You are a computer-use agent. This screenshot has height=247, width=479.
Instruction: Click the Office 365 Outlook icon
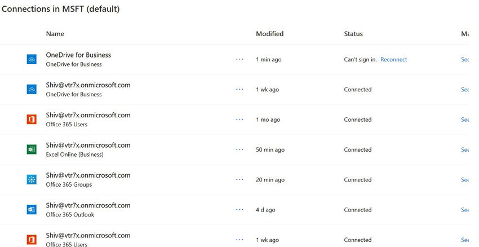click(x=32, y=210)
